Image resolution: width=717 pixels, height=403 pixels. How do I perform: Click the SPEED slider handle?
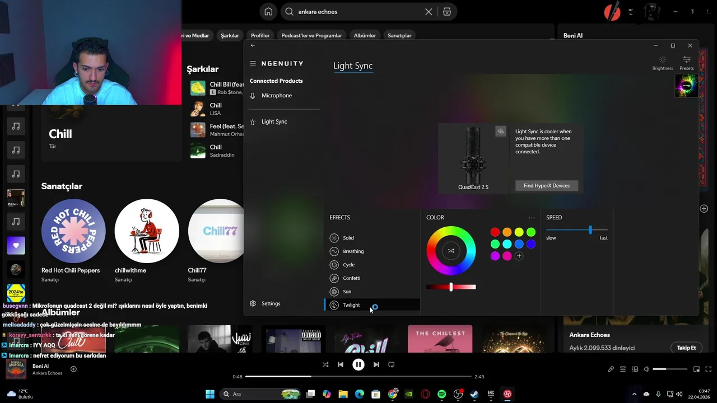coord(590,230)
